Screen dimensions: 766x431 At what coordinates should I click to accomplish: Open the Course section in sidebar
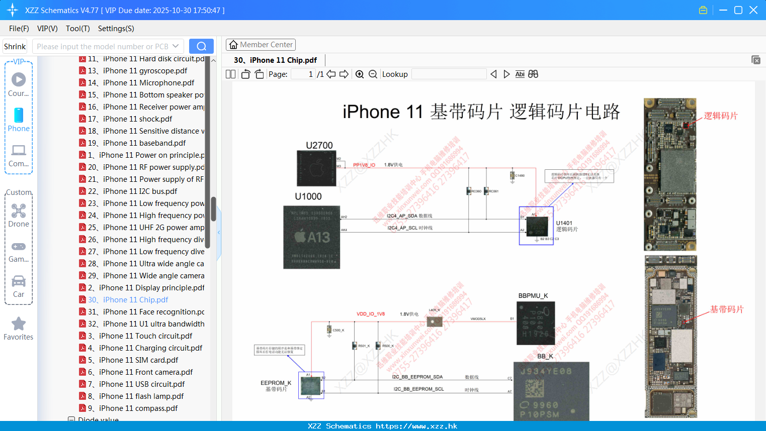19,84
